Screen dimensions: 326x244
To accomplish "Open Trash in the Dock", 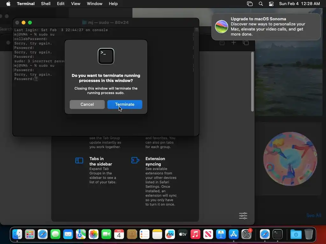I will click(309, 234).
